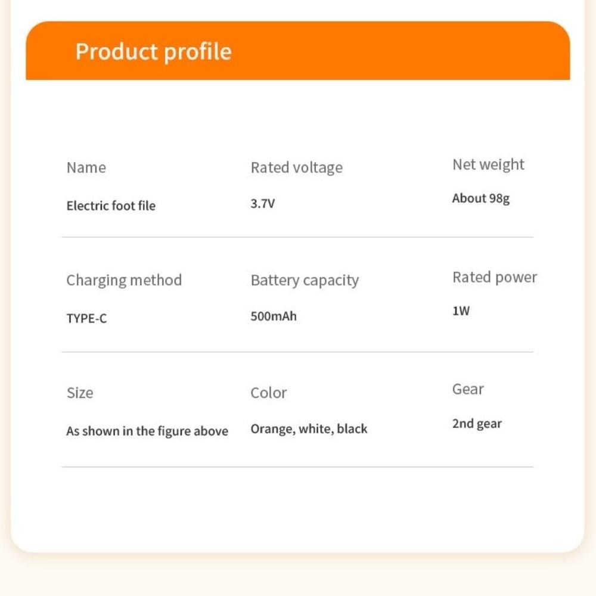
Task: Select the Size label
Action: pyautogui.click(x=80, y=393)
